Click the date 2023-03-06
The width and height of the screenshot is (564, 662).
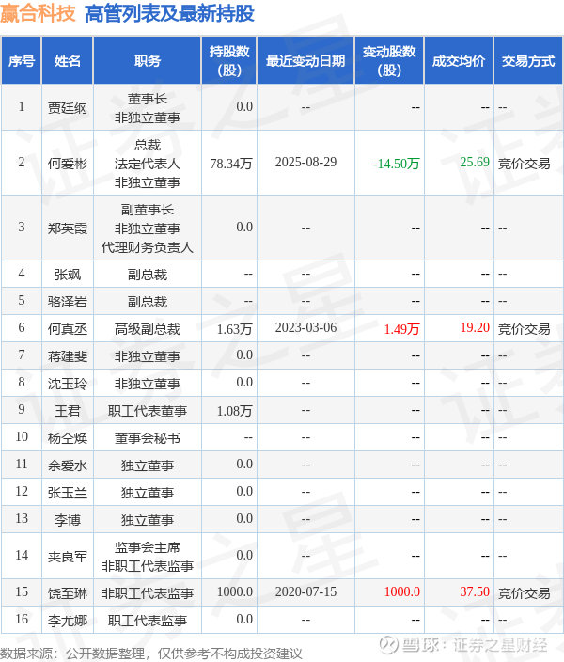coord(305,327)
